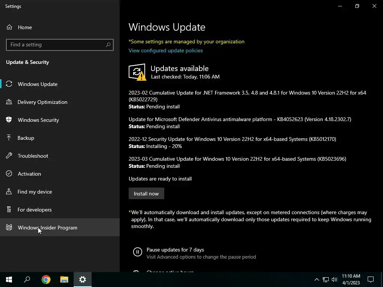Click 'Last checked: Today, 11:06 AM' text
383x287 pixels.
[185, 77]
